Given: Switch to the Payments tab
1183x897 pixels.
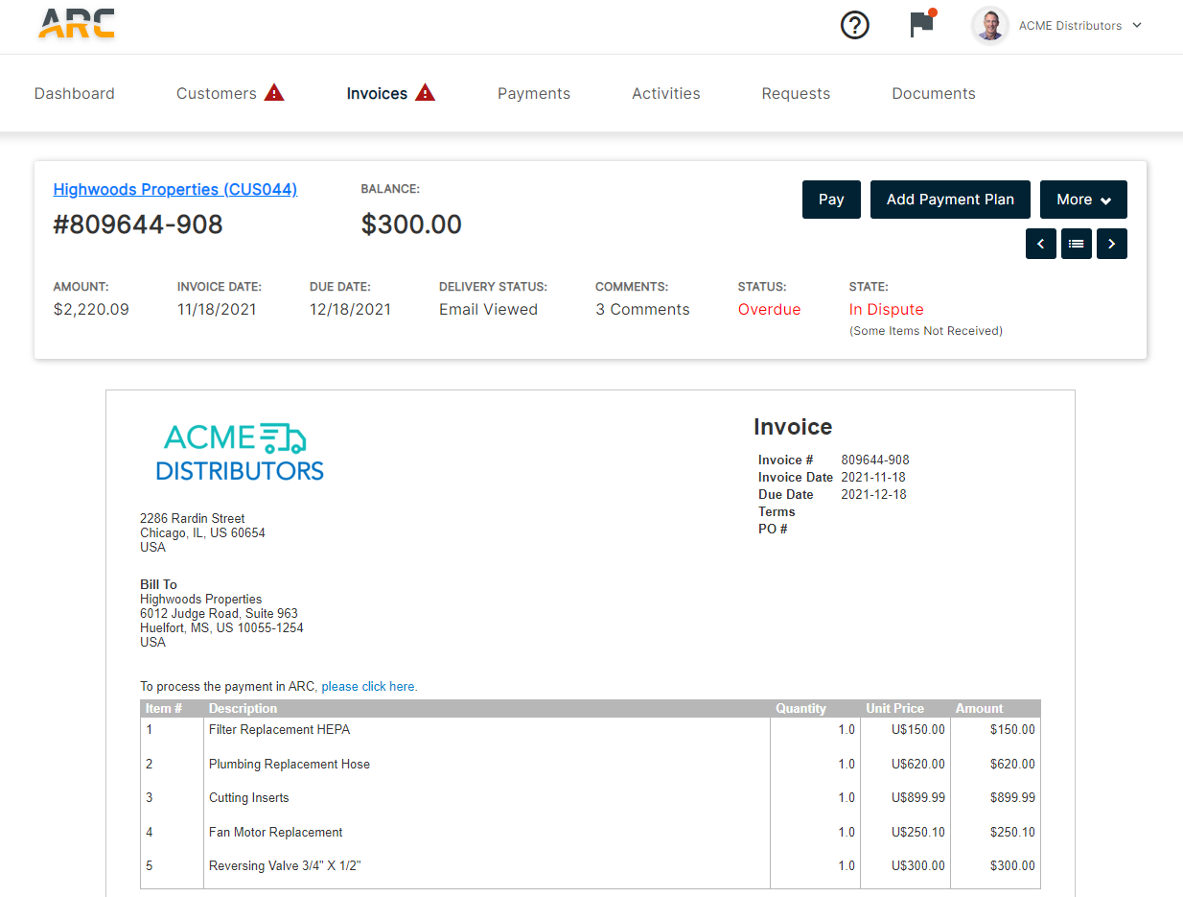Looking at the screenshot, I should (534, 93).
